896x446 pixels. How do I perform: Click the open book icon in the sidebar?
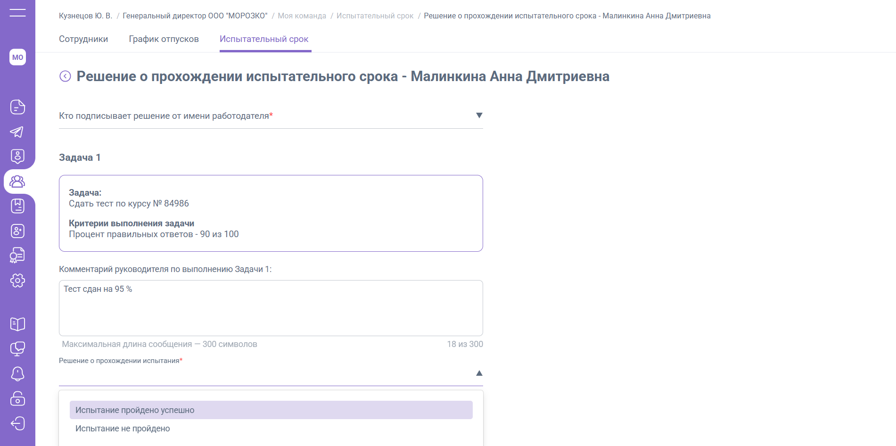17,324
